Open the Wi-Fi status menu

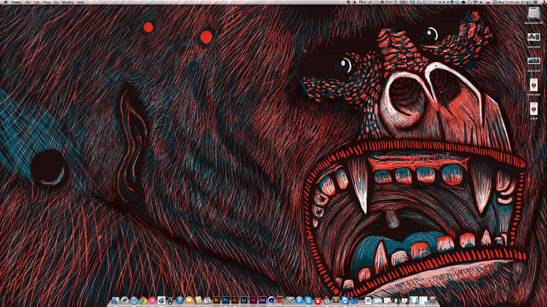(475, 2)
